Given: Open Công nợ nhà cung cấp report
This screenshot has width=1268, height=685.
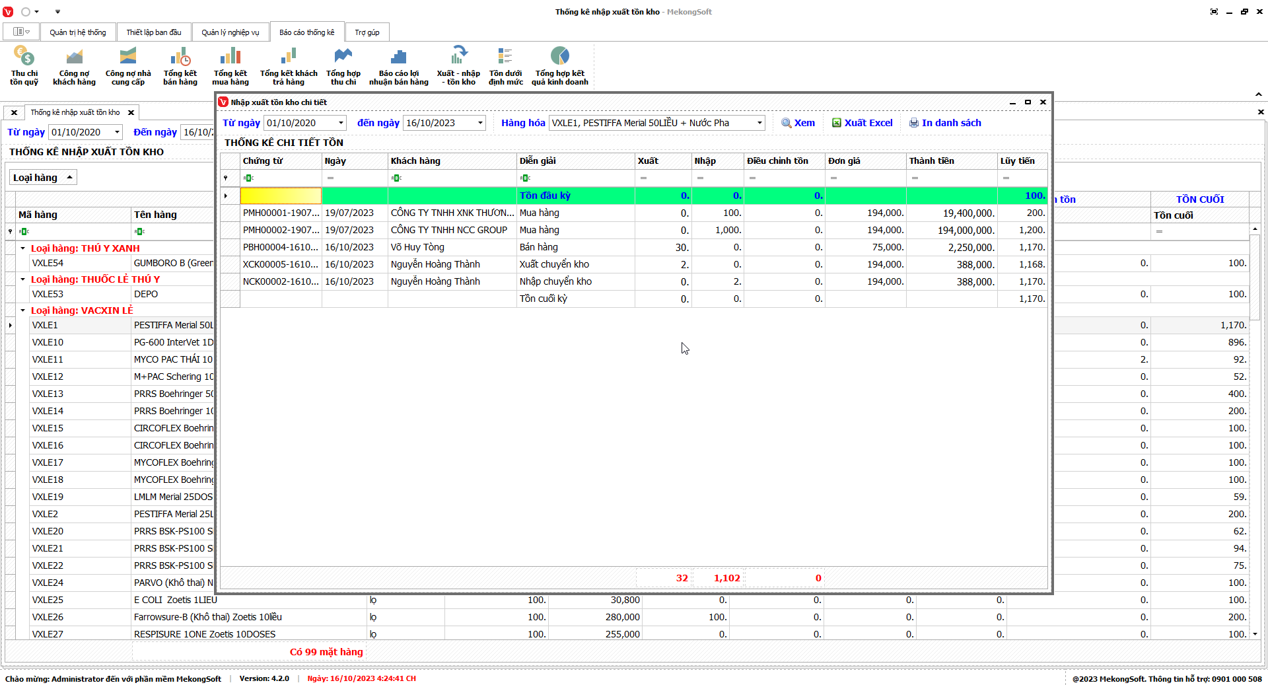Looking at the screenshot, I should 128,65.
